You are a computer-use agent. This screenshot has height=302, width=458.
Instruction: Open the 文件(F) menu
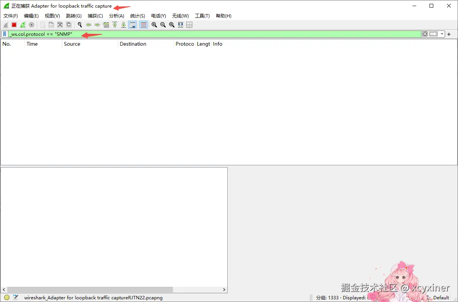point(11,16)
